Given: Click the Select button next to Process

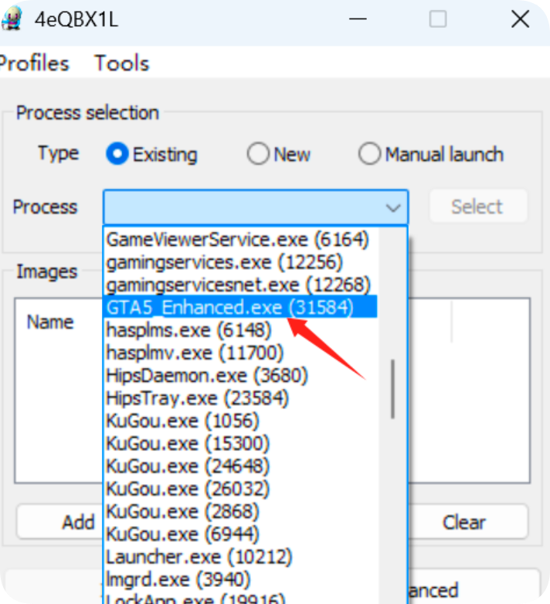Looking at the screenshot, I should [x=477, y=207].
